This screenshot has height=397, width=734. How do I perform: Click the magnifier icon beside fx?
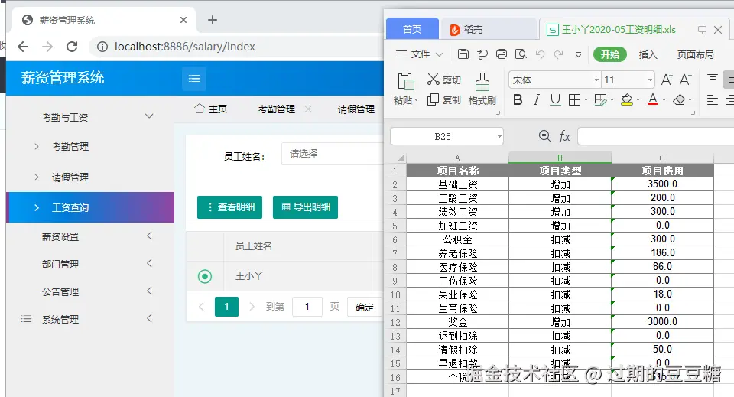(545, 136)
